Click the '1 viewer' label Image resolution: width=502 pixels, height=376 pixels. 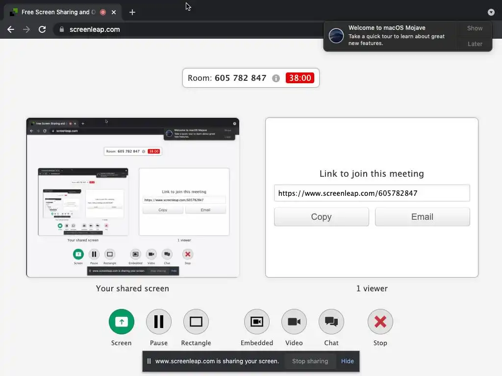pyautogui.click(x=372, y=289)
